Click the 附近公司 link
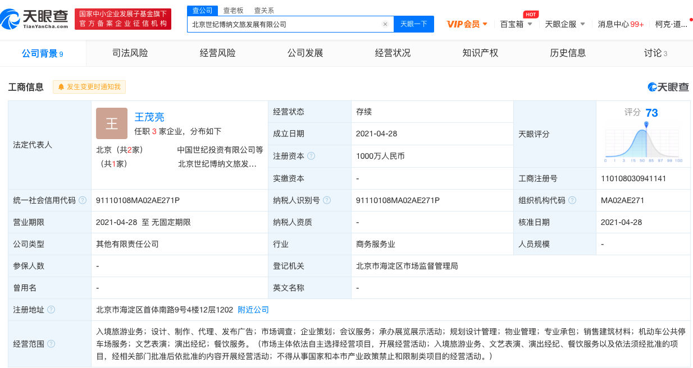Viewport: 693px width, 368px height. coord(253,310)
